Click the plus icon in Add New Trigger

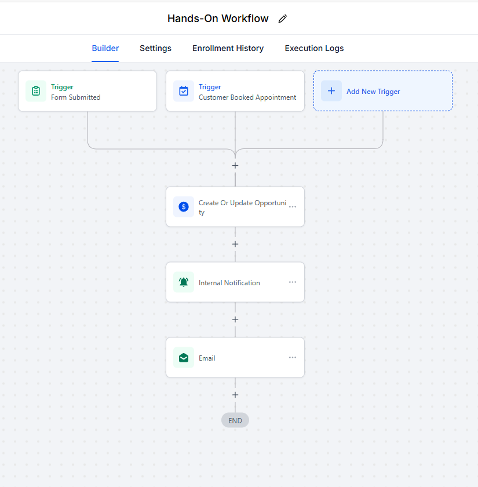point(331,91)
